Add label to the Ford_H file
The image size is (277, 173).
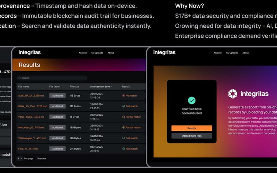click(57, 149)
